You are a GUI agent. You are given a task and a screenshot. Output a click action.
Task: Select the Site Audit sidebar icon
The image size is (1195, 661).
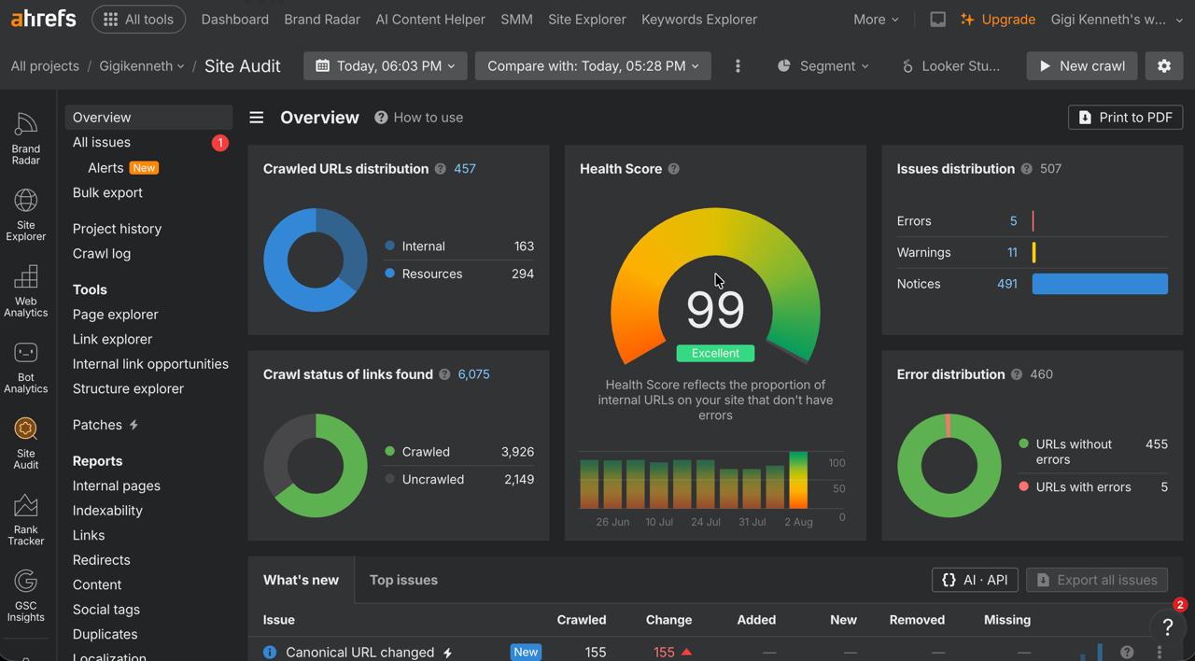point(25,443)
